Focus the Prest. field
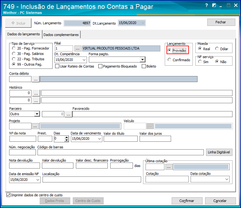 [45, 139]
